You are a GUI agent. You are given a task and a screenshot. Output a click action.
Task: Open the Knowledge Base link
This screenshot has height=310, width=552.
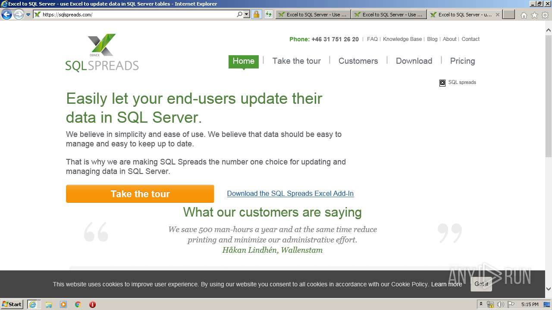(402, 39)
